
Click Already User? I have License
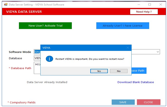[x=123, y=26]
